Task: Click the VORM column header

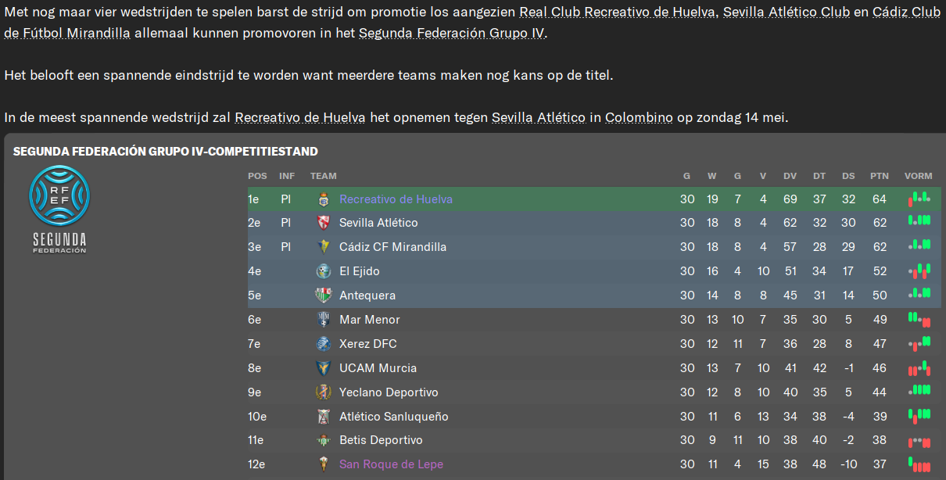Action: tap(919, 176)
